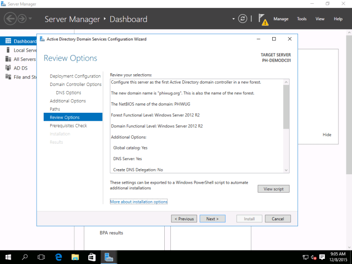Select the Prerequisites Check step
The image size is (352, 264).
click(x=69, y=125)
